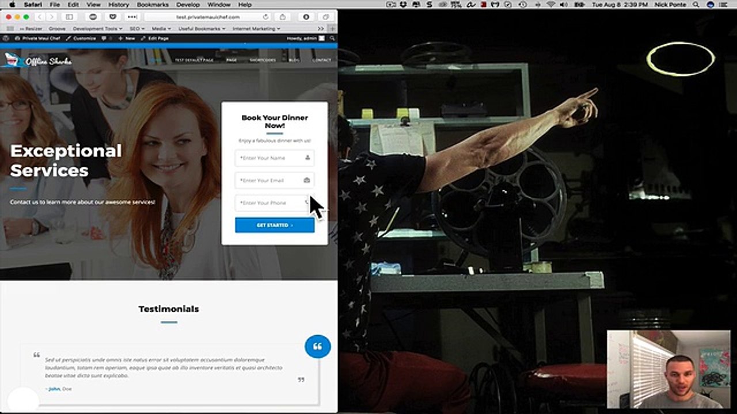Click the Safari forward navigation arrow
This screenshot has height=414, width=737.
coord(51,17)
